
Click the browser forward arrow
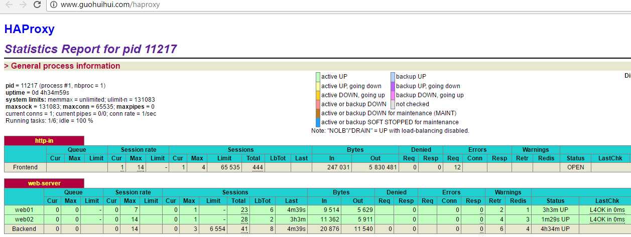23,5
